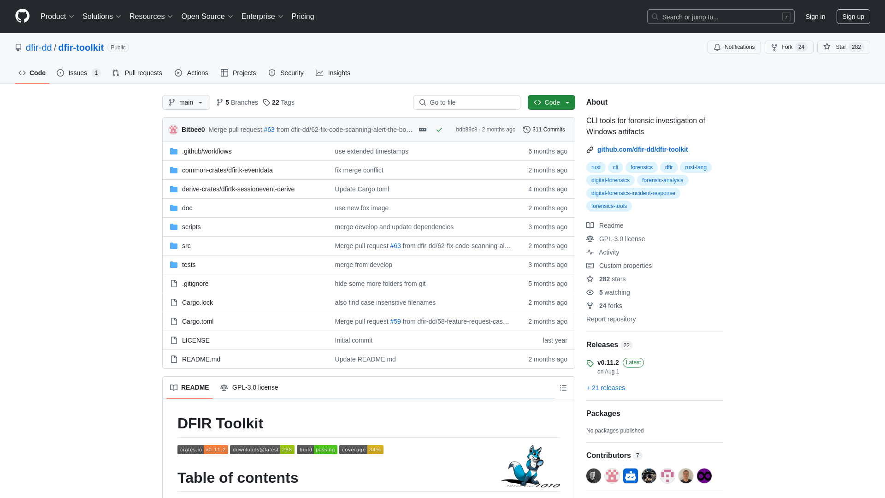This screenshot has width=885, height=498.
Task: Select the Pull requests tab
Action: [137, 72]
